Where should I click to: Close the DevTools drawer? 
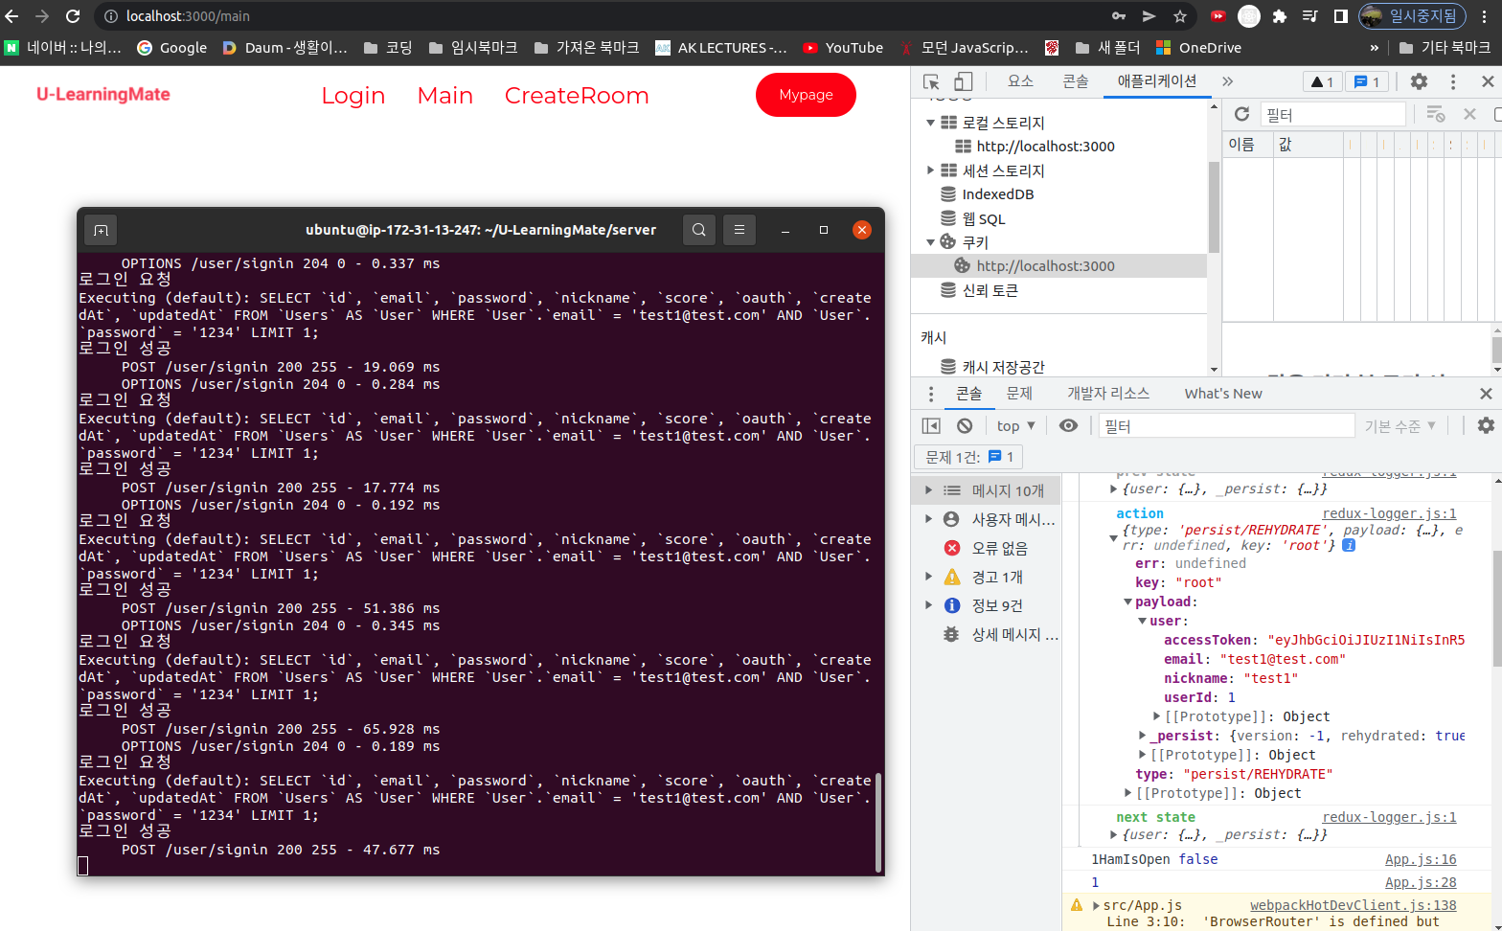pyautogui.click(x=1486, y=394)
